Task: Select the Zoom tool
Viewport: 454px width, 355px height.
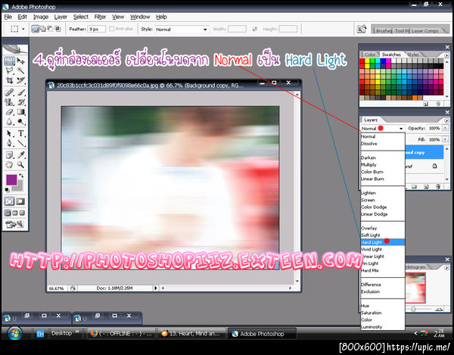Action: [x=20, y=165]
